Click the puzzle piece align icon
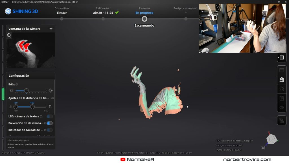Viewport: 289px width, 163px height. click(281, 89)
